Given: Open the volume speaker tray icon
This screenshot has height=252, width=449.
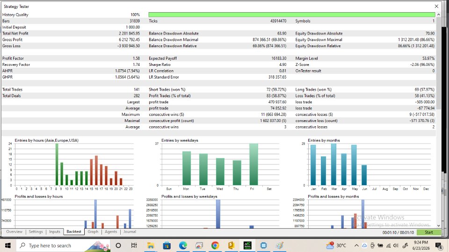Looking at the screenshot, I should pos(396,245).
